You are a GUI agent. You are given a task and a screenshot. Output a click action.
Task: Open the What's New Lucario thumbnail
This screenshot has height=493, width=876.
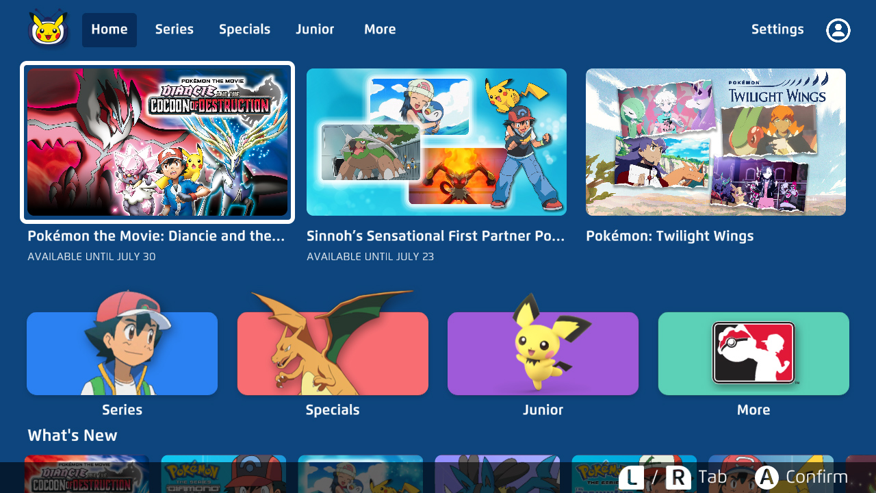[498, 474]
